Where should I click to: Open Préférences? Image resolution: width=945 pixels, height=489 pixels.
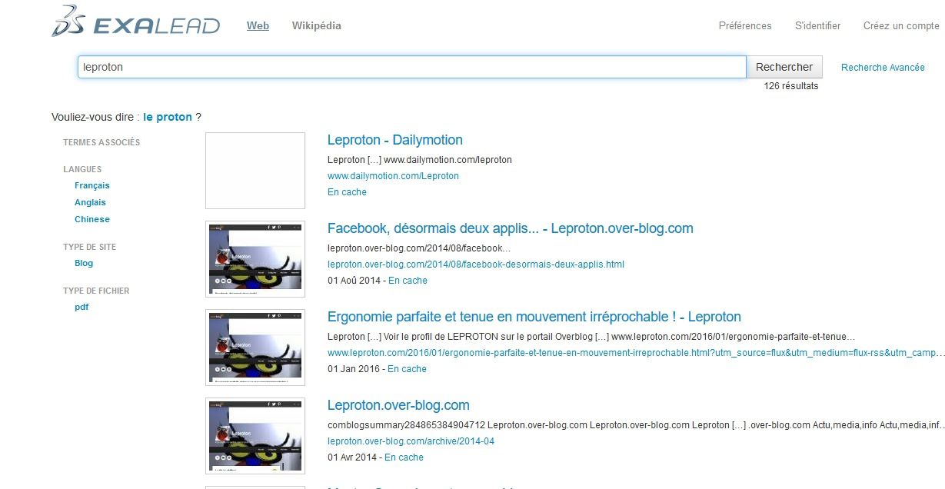pyautogui.click(x=745, y=25)
